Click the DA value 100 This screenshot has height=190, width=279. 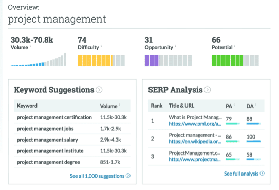251,137
